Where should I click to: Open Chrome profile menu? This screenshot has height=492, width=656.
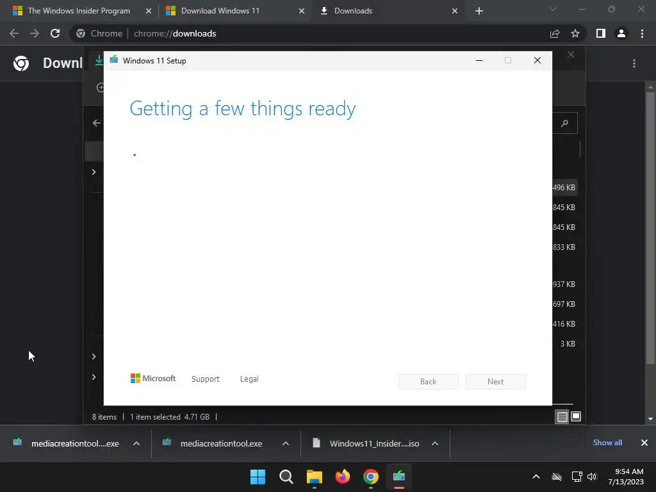pyautogui.click(x=621, y=33)
